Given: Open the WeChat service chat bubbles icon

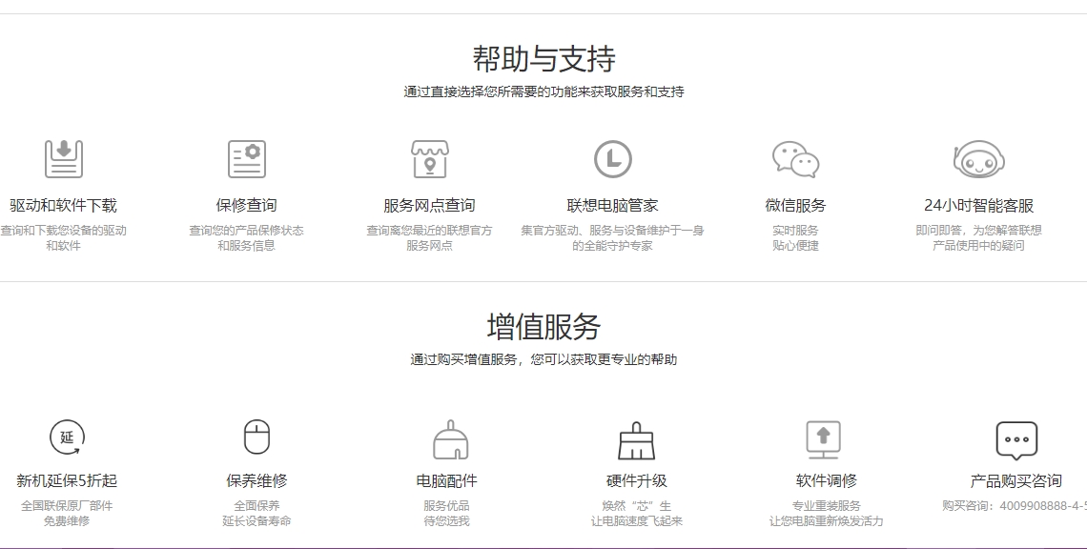Looking at the screenshot, I should coord(796,159).
